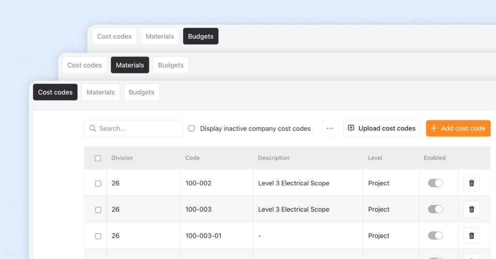Click trash icon for code 100-003
The height and width of the screenshot is (259, 496).
pos(471,209)
